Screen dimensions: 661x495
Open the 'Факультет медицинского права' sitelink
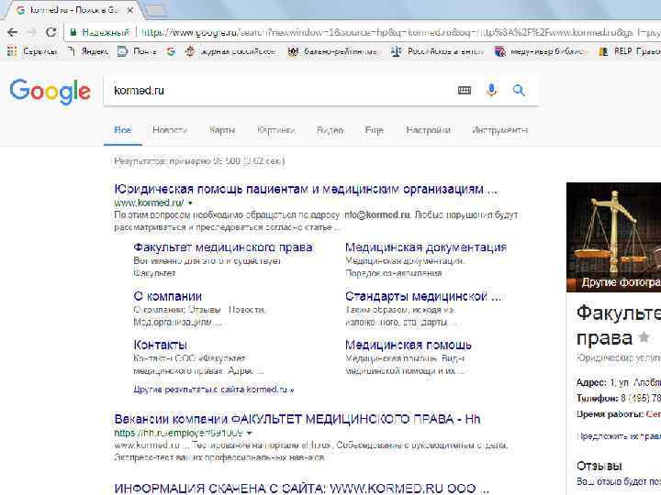(x=223, y=247)
